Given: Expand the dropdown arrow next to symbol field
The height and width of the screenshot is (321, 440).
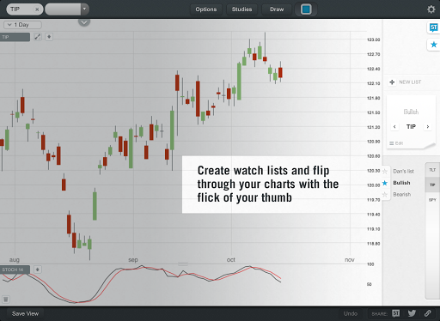Looking at the screenshot, I should [x=84, y=9].
